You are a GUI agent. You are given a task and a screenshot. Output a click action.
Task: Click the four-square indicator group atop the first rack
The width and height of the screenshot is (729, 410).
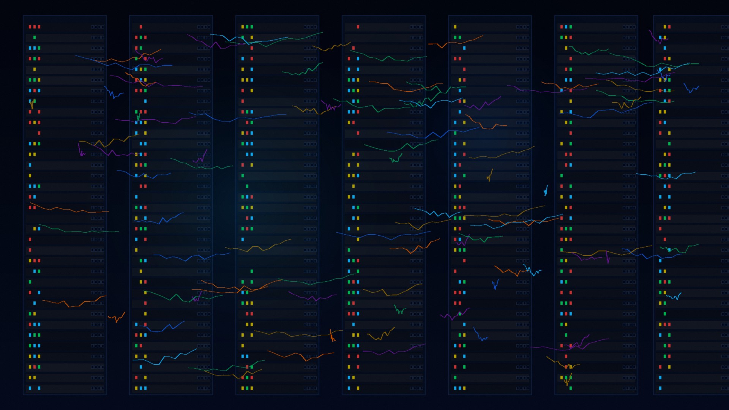point(97,27)
